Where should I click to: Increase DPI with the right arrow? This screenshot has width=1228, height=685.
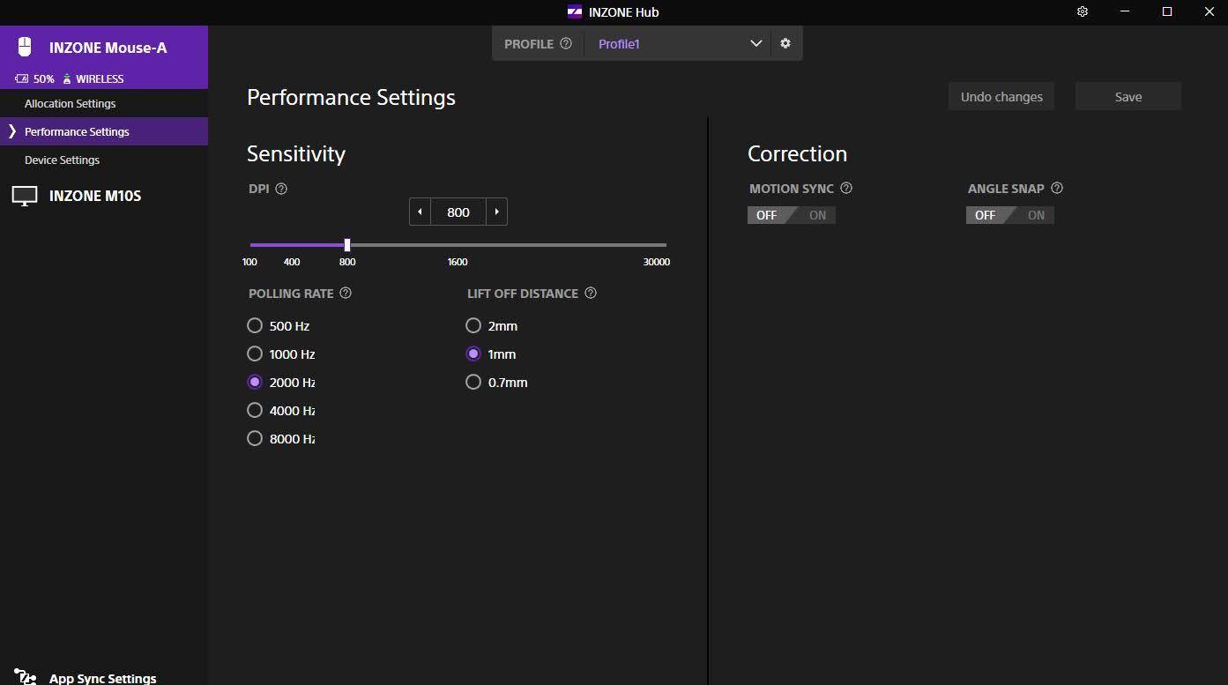click(x=497, y=212)
